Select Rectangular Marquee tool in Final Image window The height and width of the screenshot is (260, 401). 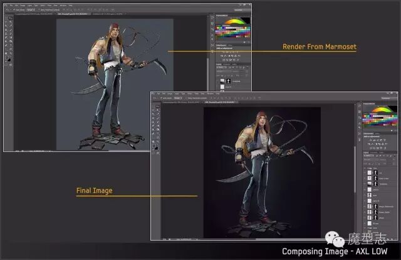(153, 106)
